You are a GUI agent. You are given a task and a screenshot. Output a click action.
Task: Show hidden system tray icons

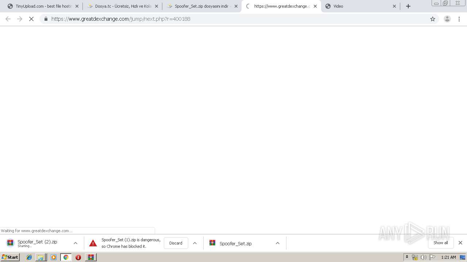[407, 257]
